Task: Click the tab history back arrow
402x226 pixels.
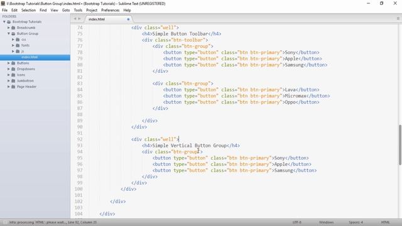Action: coord(75,19)
